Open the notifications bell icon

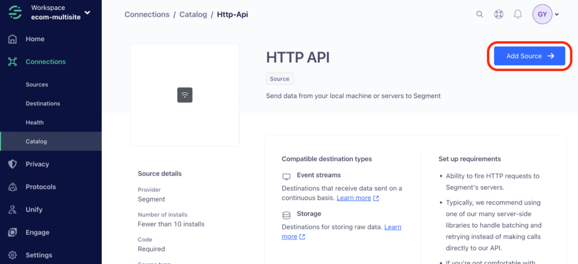518,14
